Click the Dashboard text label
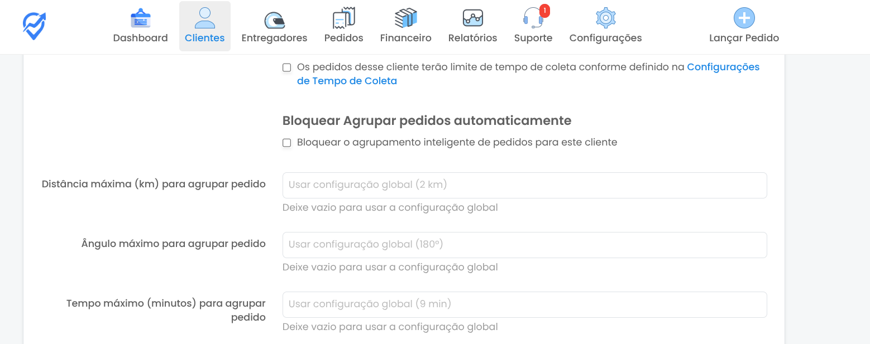 coord(140,38)
